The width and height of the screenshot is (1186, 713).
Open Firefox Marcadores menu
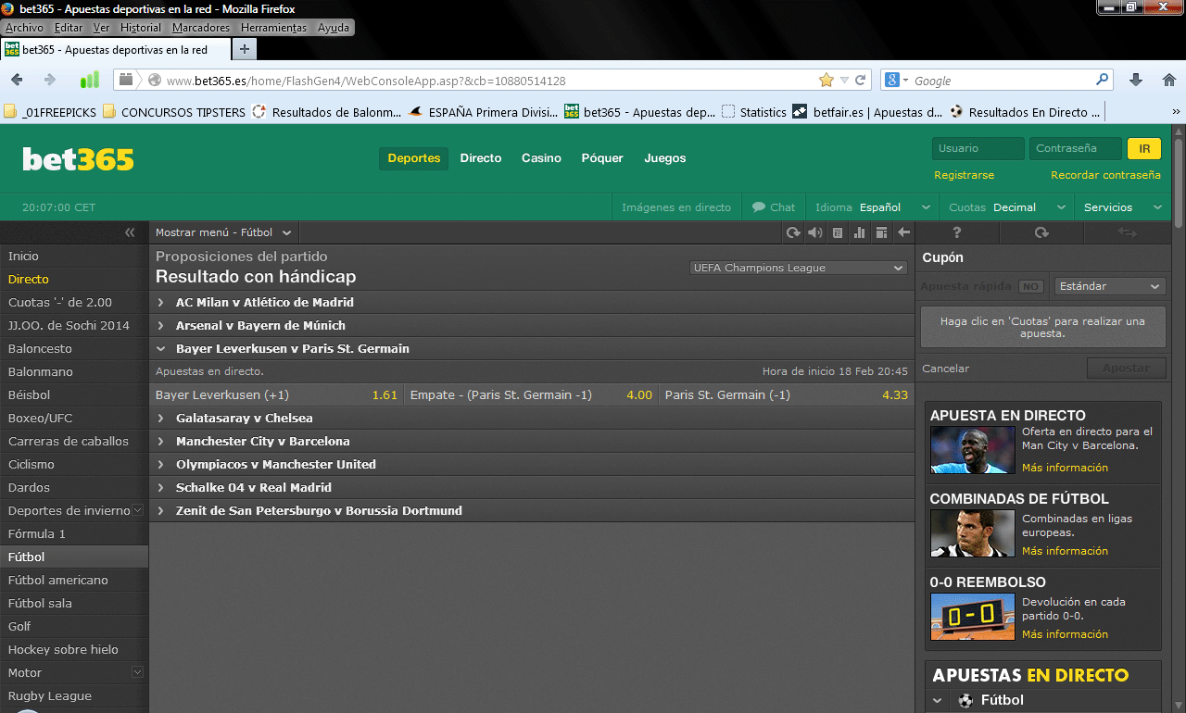pos(201,28)
